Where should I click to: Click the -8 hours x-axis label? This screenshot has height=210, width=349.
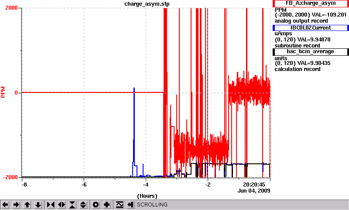tap(24, 185)
